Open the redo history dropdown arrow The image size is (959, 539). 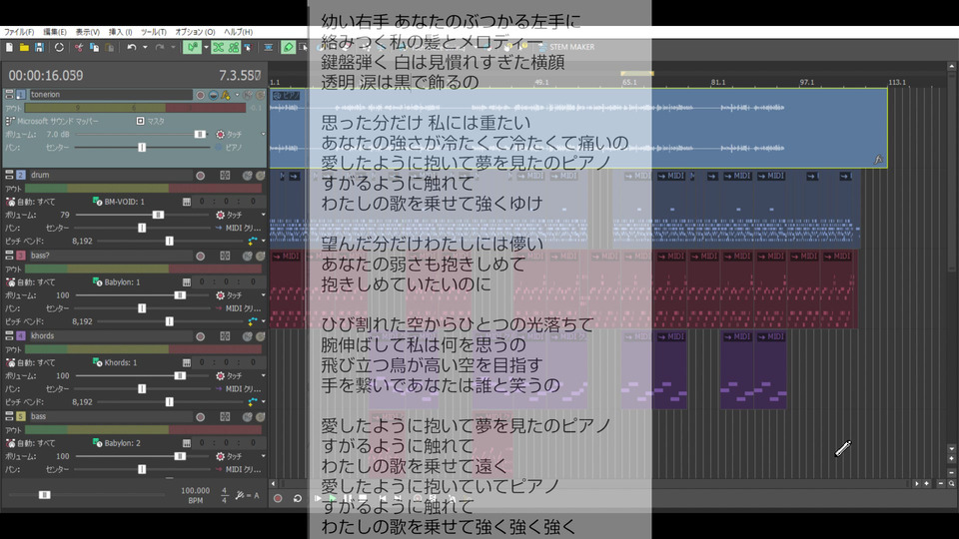pos(173,47)
